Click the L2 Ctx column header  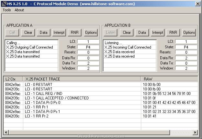coord(13,79)
